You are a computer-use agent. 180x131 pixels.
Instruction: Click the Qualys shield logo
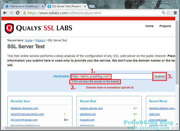[9, 28]
